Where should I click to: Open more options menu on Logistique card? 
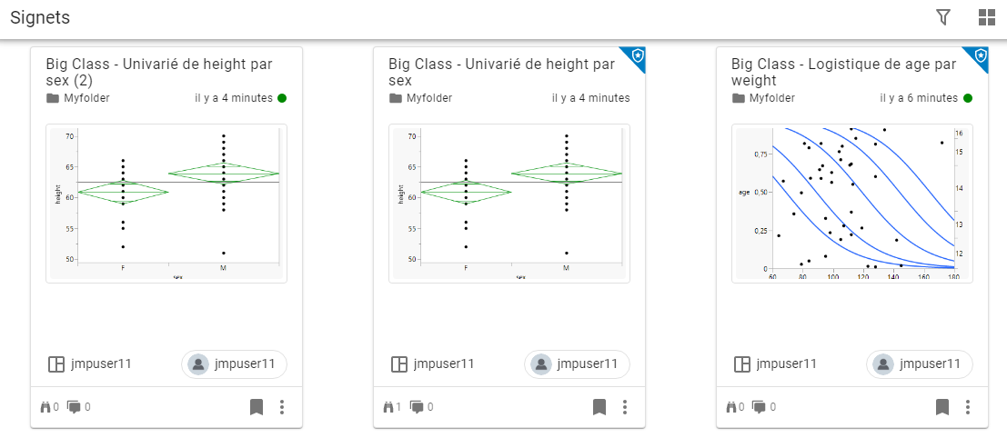[968, 407]
